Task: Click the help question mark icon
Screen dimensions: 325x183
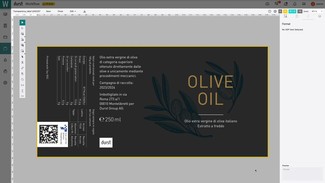Action: (270, 11)
